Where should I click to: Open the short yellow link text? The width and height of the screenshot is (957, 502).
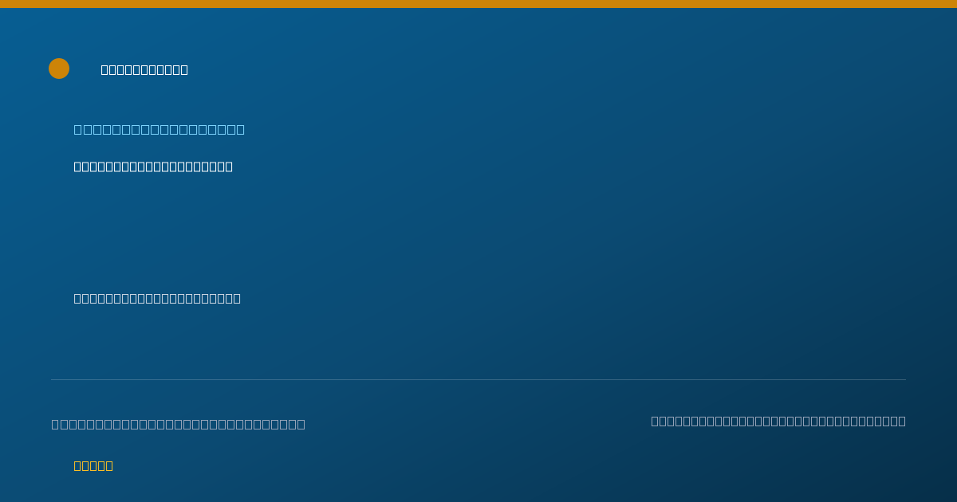[93, 466]
